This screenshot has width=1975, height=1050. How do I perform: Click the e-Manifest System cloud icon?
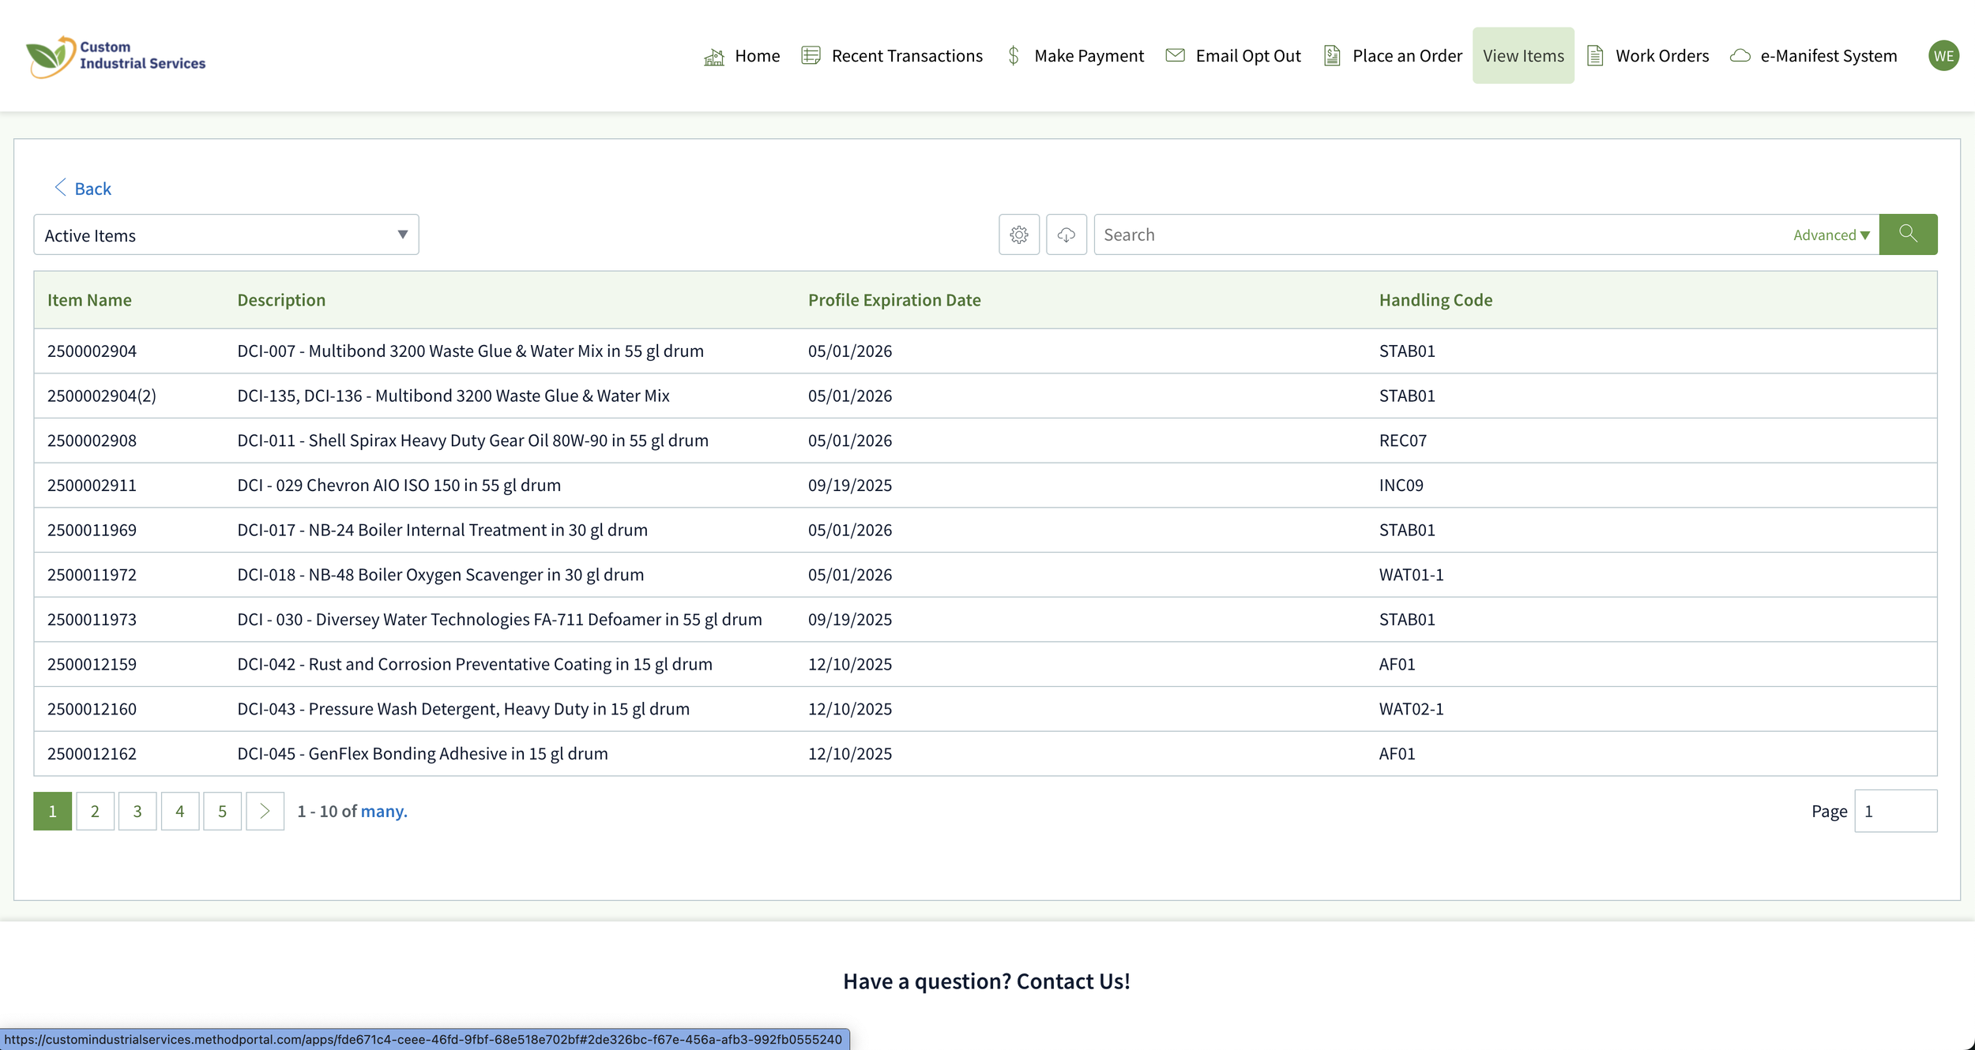pos(1740,56)
